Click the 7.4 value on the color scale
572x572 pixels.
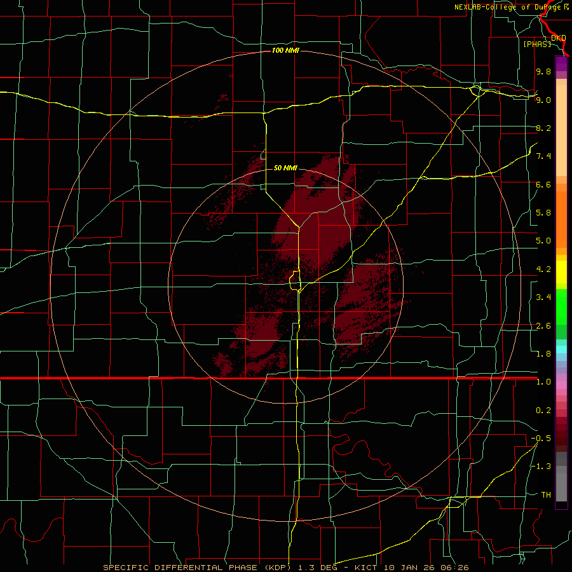543,156
